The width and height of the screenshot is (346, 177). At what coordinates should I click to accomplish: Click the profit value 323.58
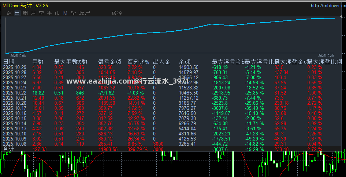pos(105,67)
